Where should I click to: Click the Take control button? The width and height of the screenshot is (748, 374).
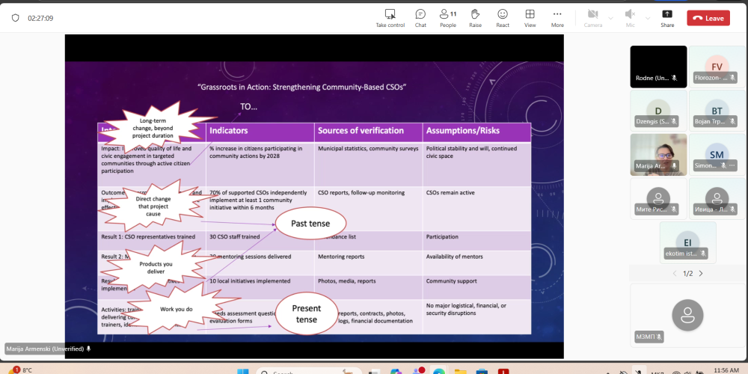390,18
